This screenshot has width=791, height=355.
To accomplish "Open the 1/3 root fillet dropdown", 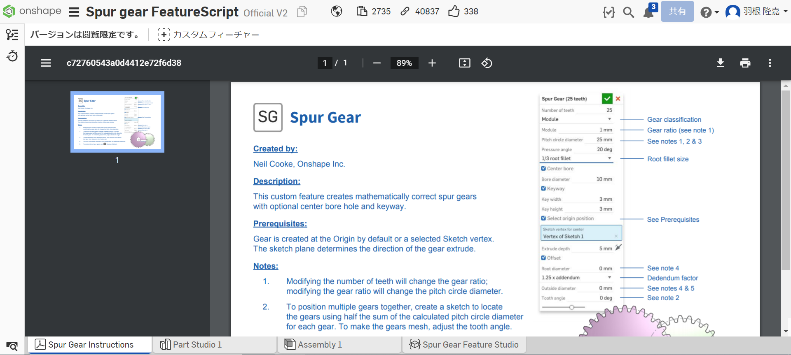I will (577, 158).
